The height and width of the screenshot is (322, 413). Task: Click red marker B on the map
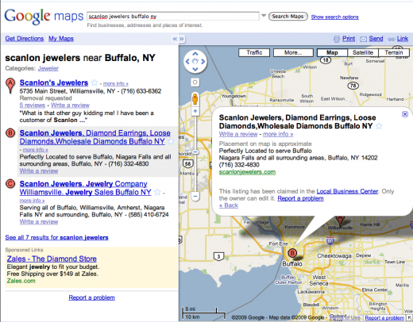pyautogui.click(x=292, y=253)
